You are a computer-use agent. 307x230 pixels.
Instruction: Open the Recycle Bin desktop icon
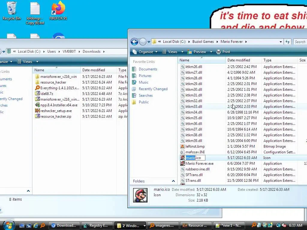[12, 11]
